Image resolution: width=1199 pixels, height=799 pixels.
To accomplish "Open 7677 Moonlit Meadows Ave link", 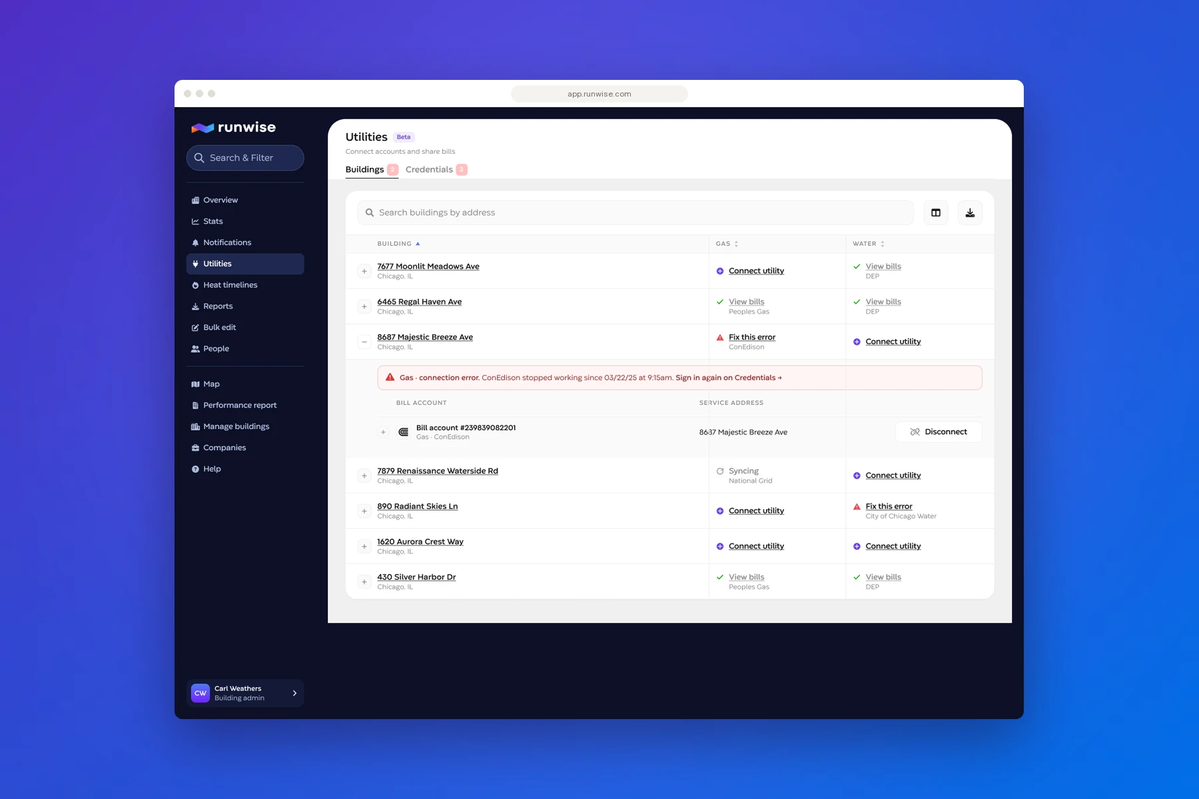I will click(428, 266).
